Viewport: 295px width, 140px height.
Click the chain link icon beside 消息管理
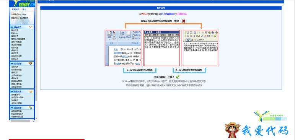(x=31, y=107)
